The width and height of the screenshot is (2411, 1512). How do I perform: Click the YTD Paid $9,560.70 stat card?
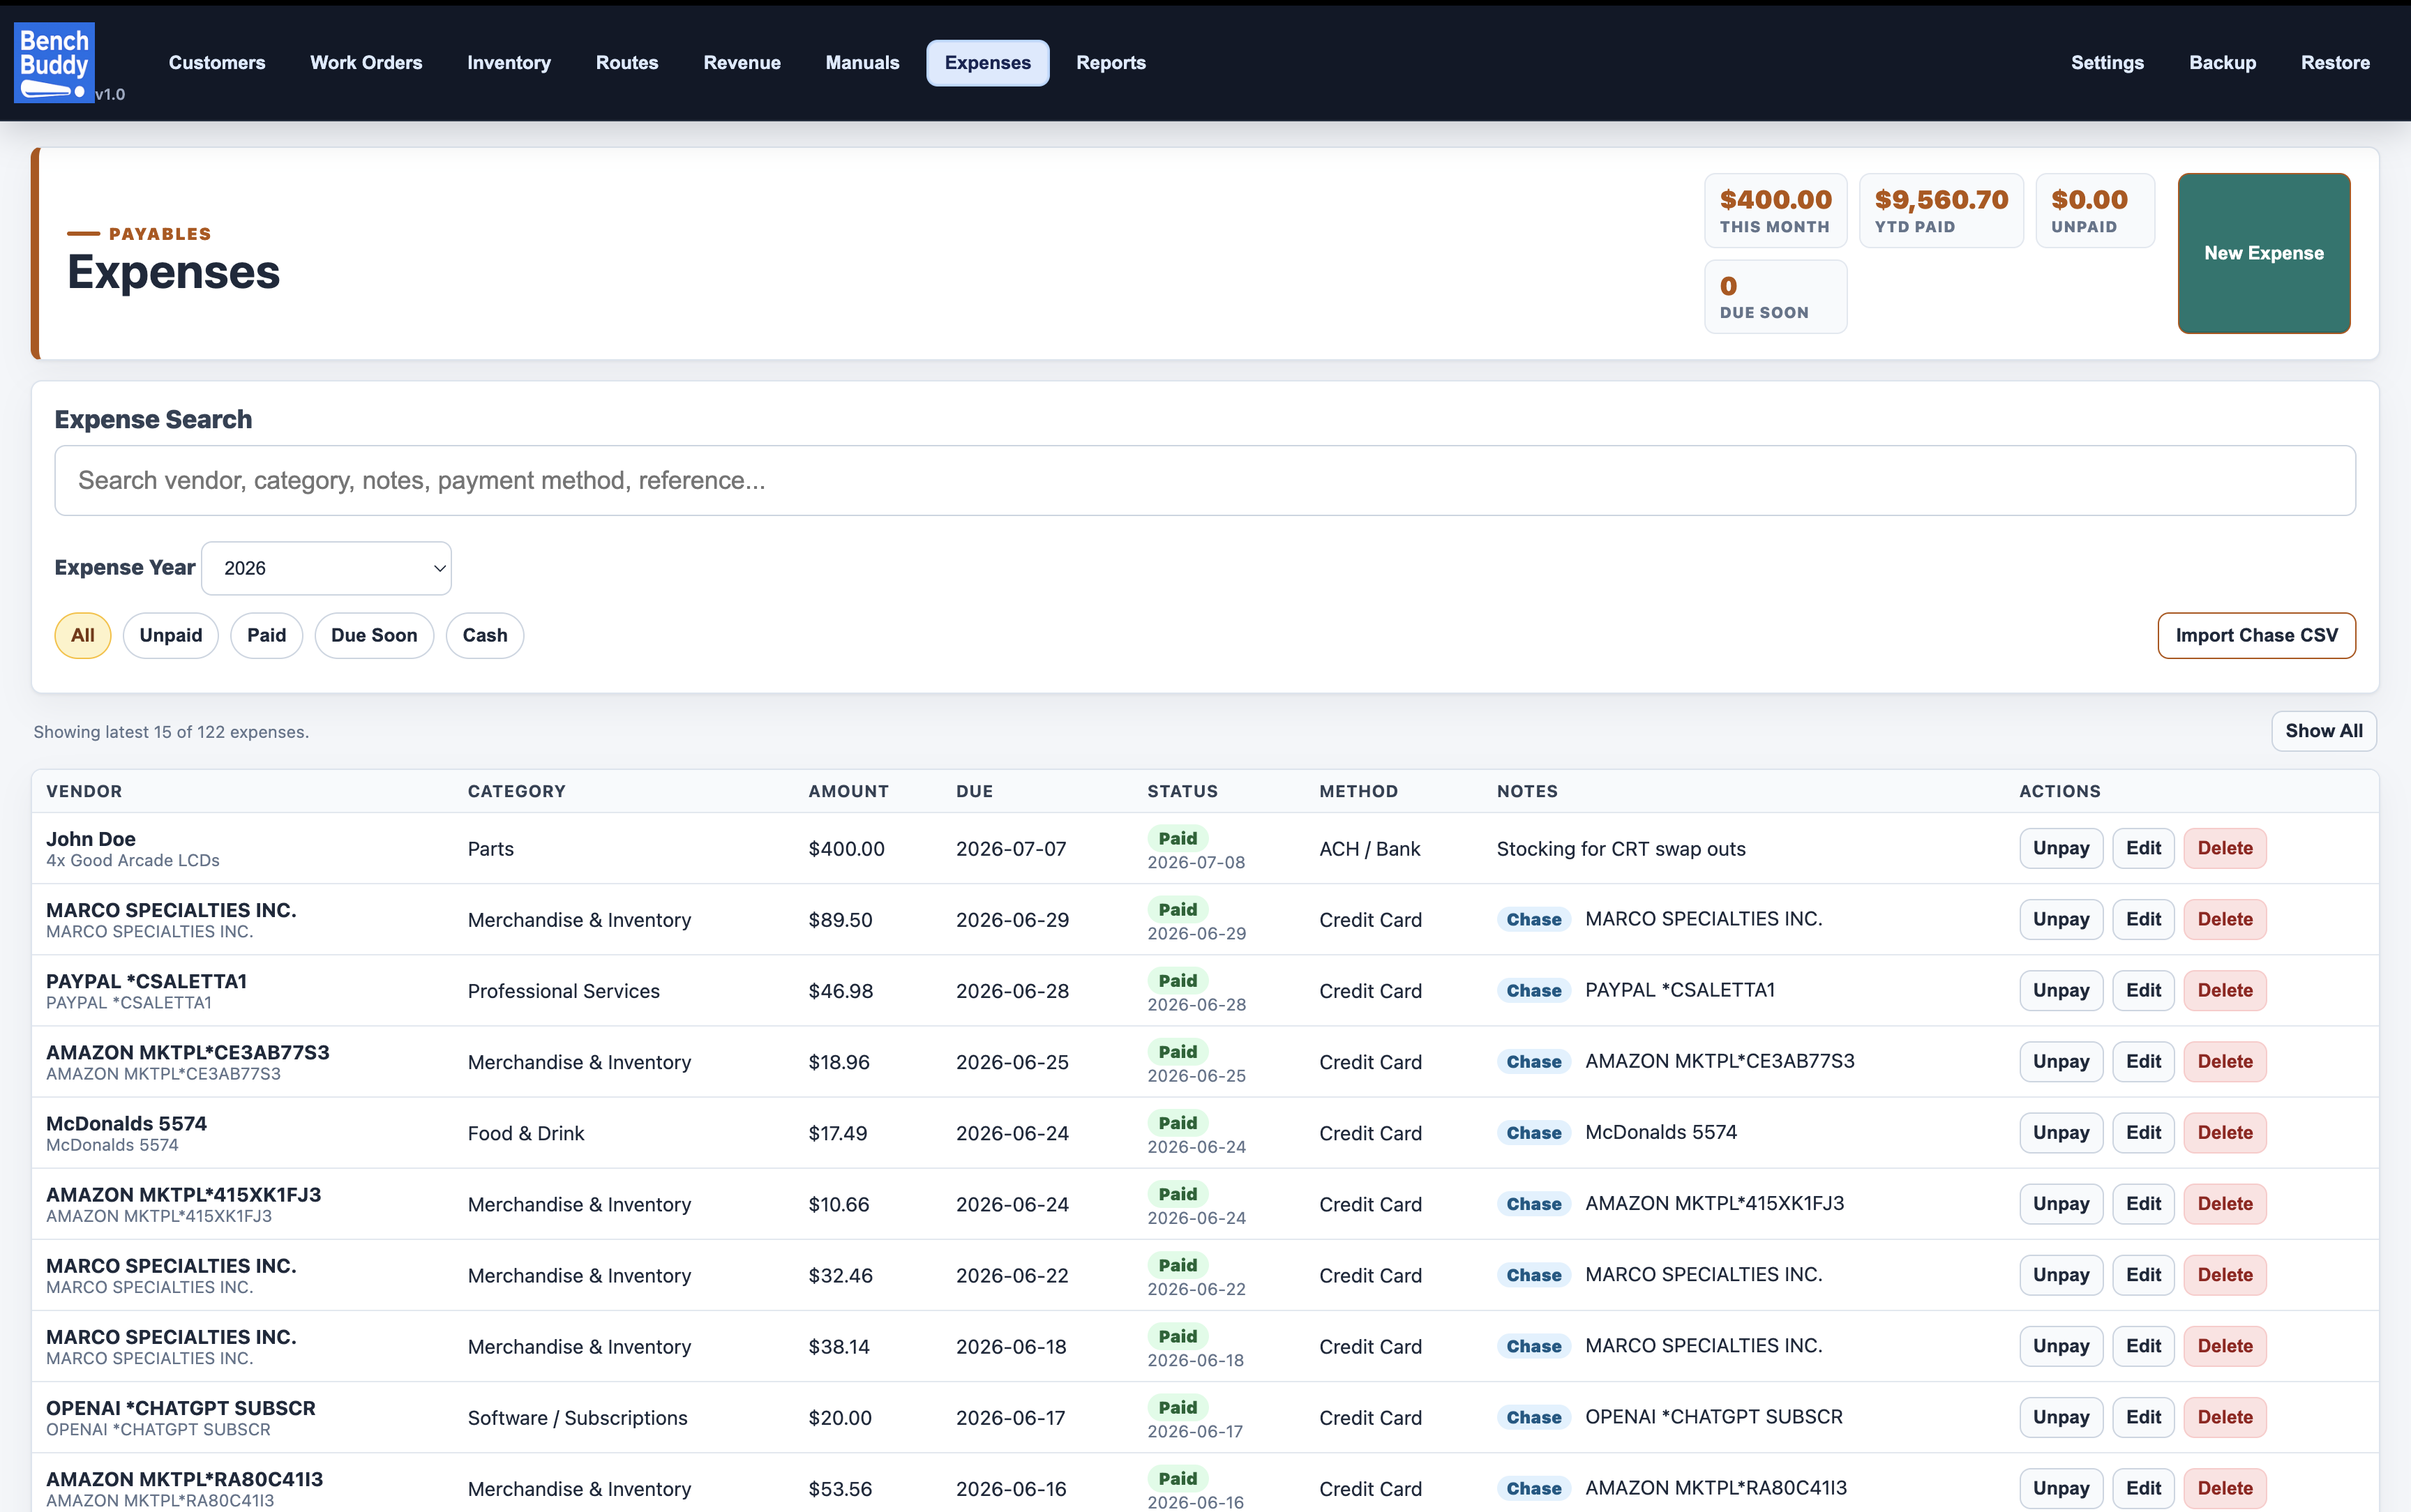click(x=1941, y=211)
